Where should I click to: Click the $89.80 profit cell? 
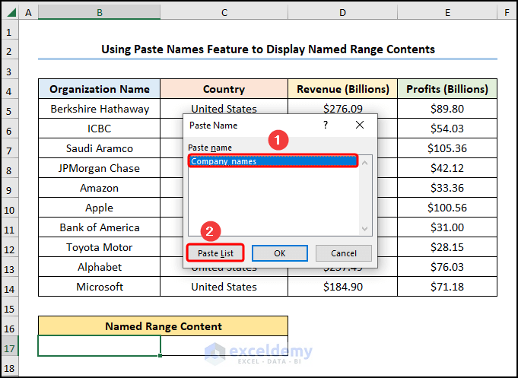(447, 109)
